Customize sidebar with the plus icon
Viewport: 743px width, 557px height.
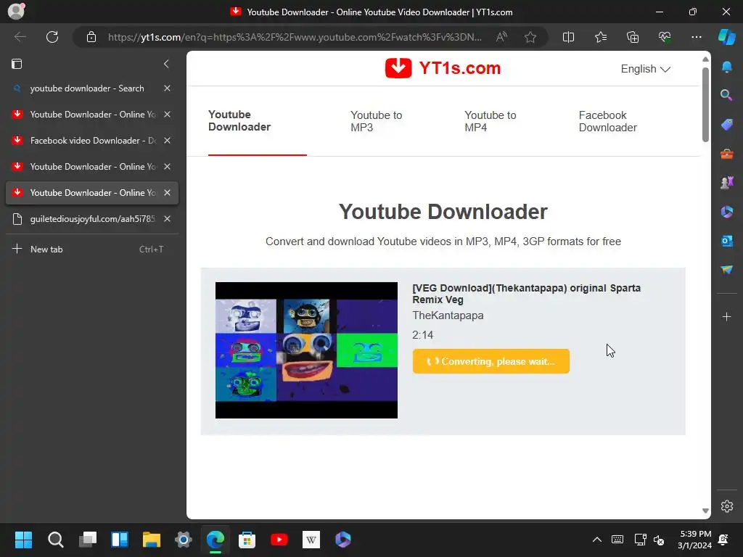(x=727, y=316)
